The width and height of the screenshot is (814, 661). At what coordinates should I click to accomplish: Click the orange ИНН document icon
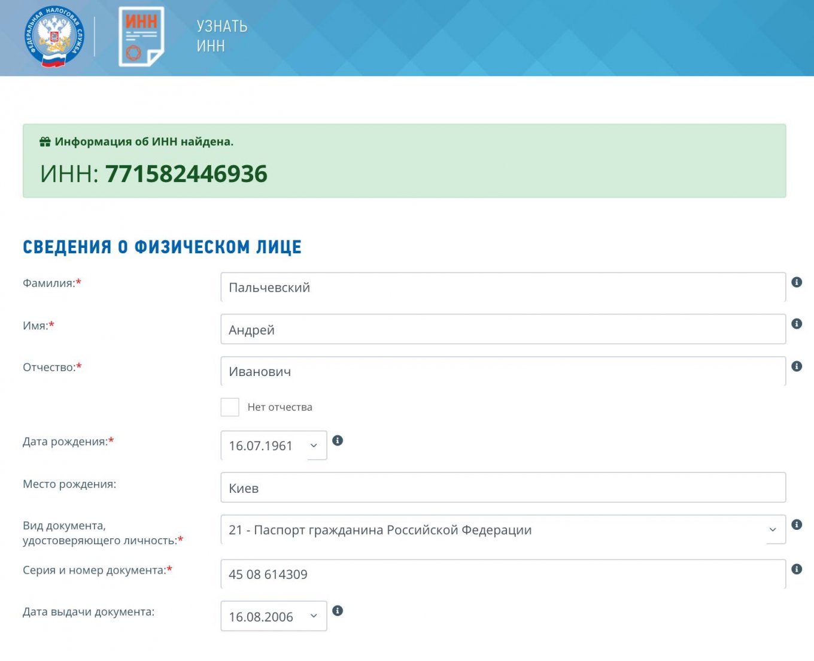pos(141,37)
